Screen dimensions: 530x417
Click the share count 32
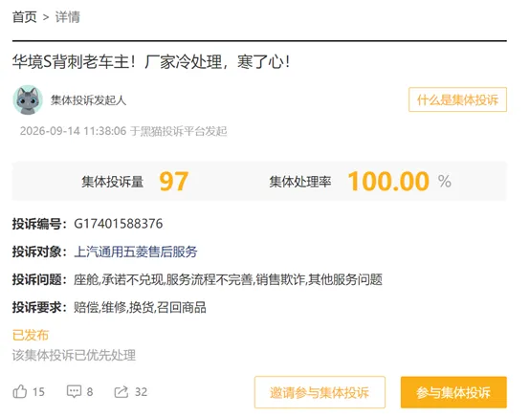pos(141,392)
